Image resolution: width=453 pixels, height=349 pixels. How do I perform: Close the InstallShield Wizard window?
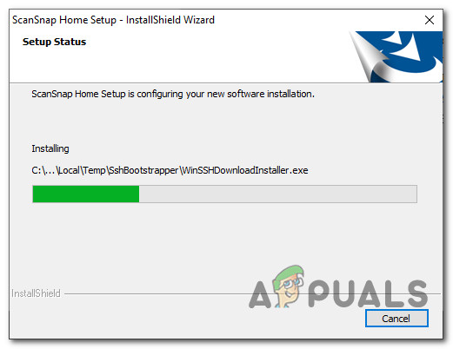(430, 20)
